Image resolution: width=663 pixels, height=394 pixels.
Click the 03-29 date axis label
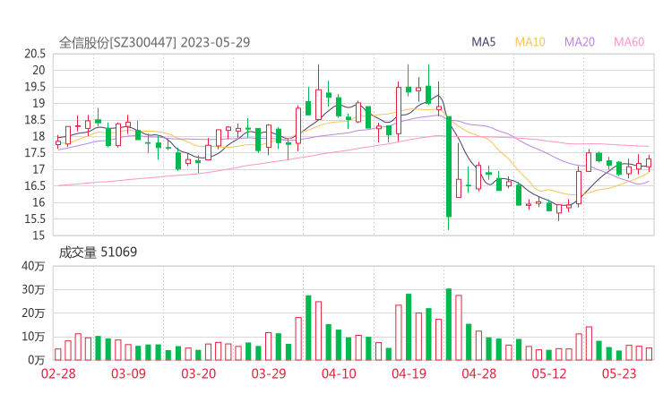point(269,373)
